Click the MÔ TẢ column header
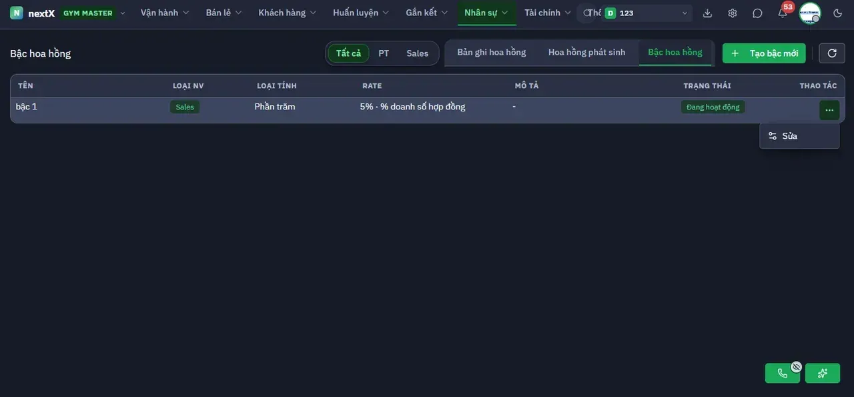The height and width of the screenshot is (397, 854). pos(526,86)
